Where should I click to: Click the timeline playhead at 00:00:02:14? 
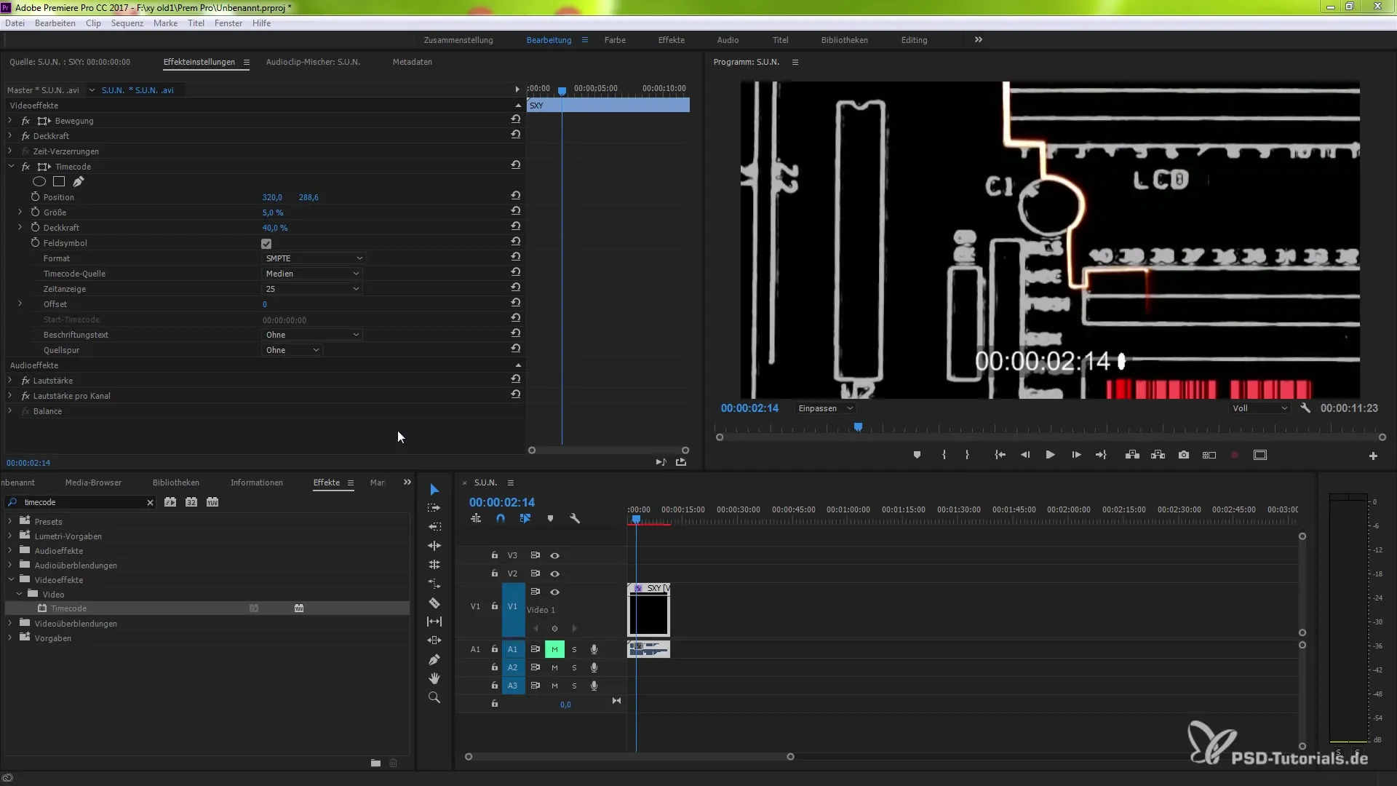(636, 520)
